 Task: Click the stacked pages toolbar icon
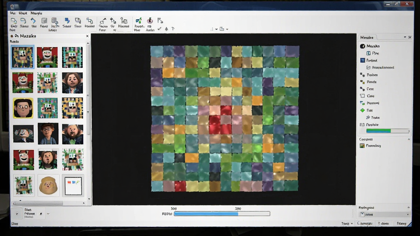(x=78, y=20)
